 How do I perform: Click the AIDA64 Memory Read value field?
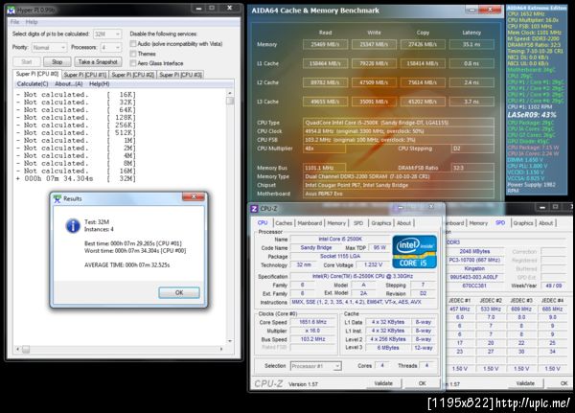pos(325,44)
